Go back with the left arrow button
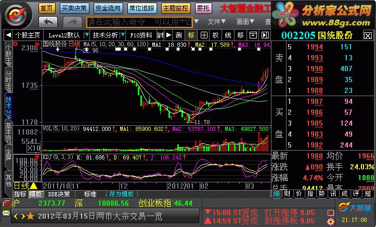This screenshot has height=227, width=376. pyautogui.click(x=48, y=22)
